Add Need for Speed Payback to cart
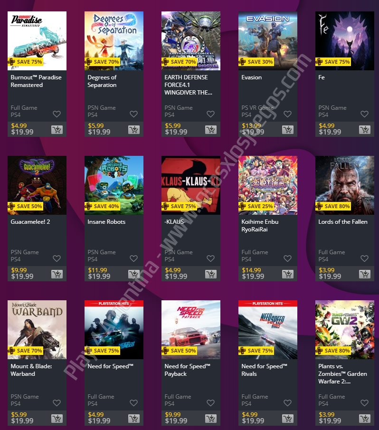379x430 pixels. point(211,419)
